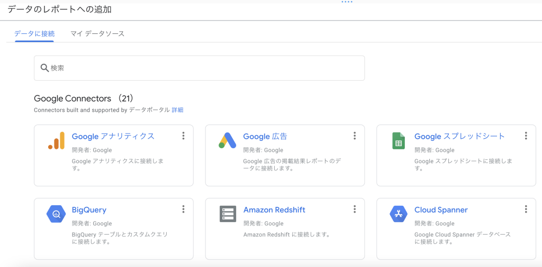Viewport: 542px width, 267px height.
Task: Select the データに接続 tab
Action: tap(34, 34)
